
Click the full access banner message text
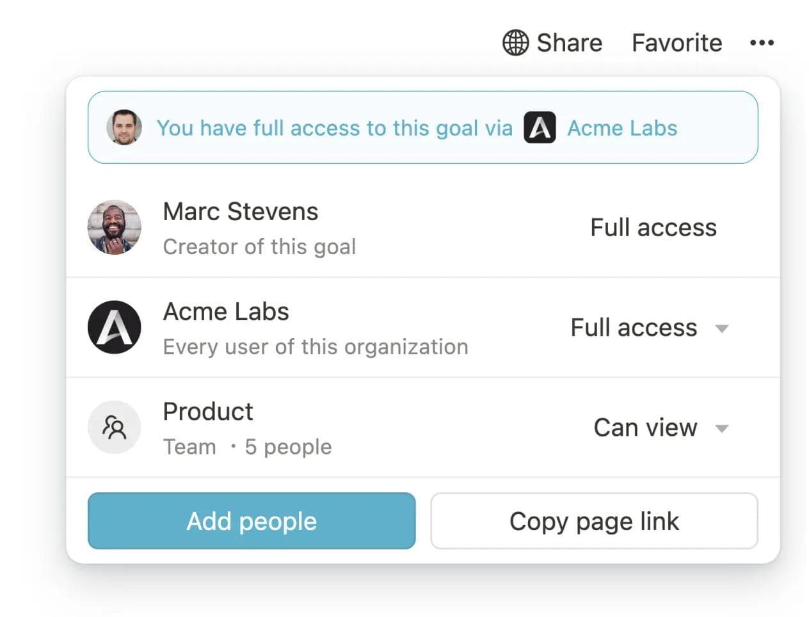335,128
